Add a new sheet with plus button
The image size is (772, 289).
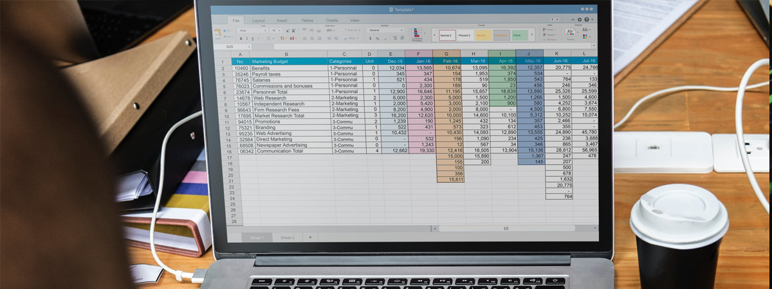point(310,238)
